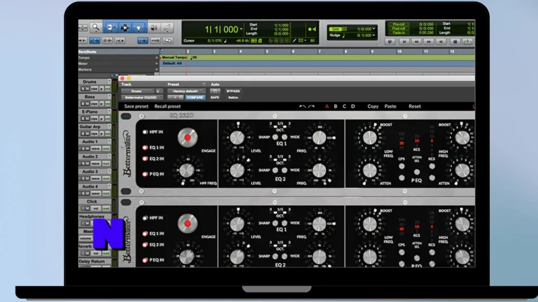Select preset slot B
This screenshot has height=302, width=538.
click(x=336, y=106)
